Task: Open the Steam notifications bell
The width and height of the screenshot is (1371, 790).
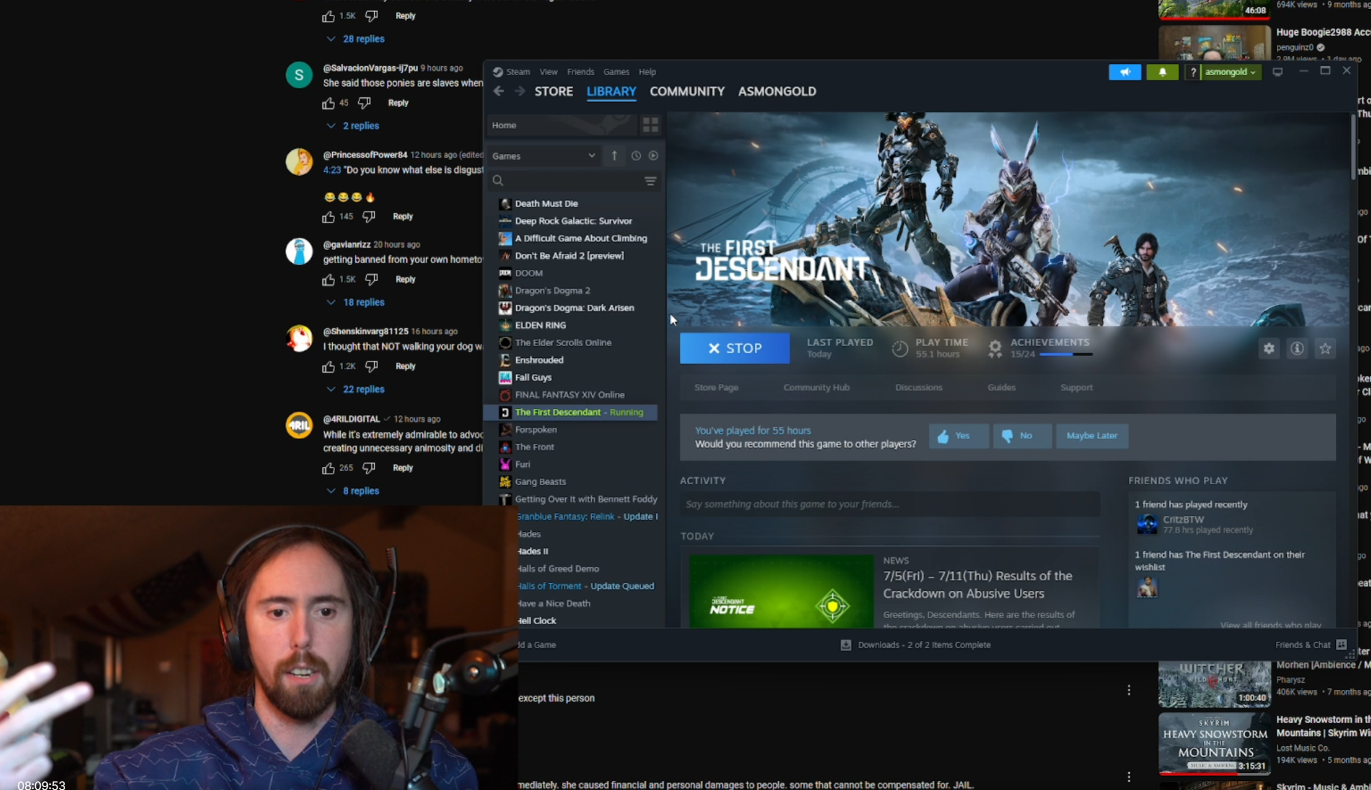Action: (1162, 72)
